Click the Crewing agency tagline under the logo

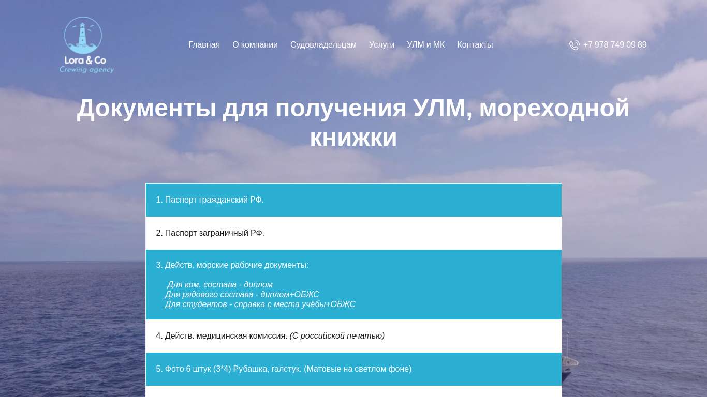(x=86, y=70)
